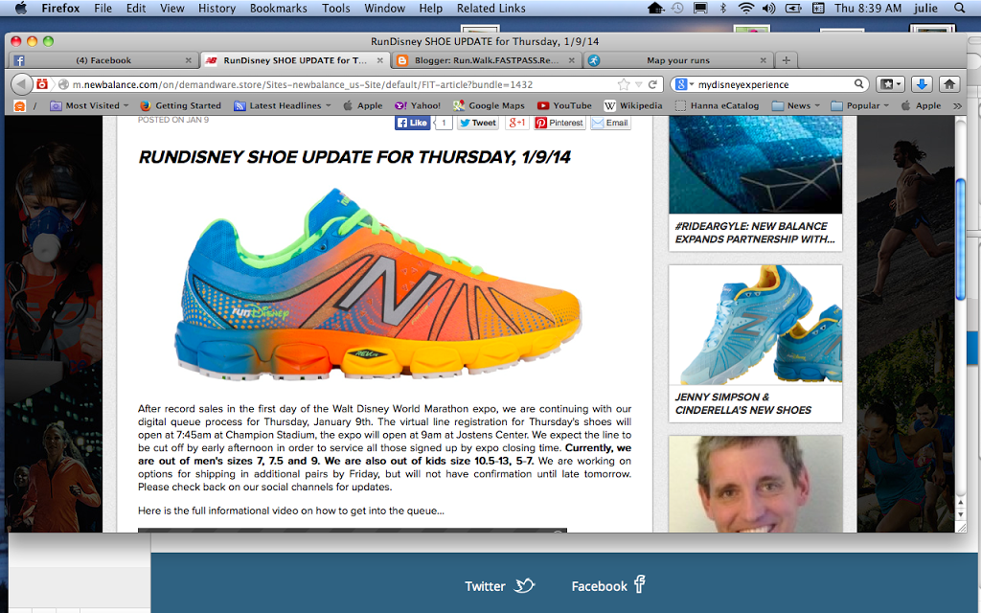981x613 pixels.
Task: Open the Apple bookmark beside Latest Headlines
Action: pos(363,105)
